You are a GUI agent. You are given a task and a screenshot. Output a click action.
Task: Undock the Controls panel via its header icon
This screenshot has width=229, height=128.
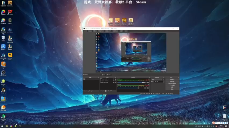[x=178, y=77]
